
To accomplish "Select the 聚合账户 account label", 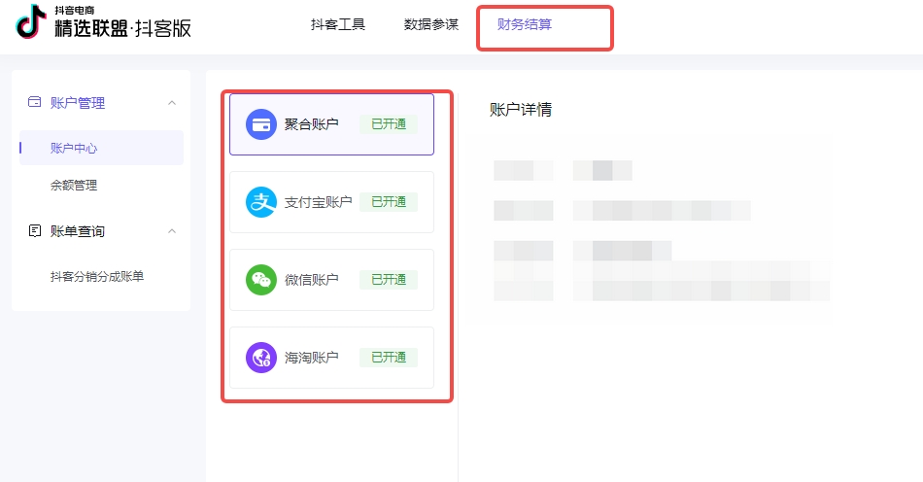I will (x=312, y=124).
